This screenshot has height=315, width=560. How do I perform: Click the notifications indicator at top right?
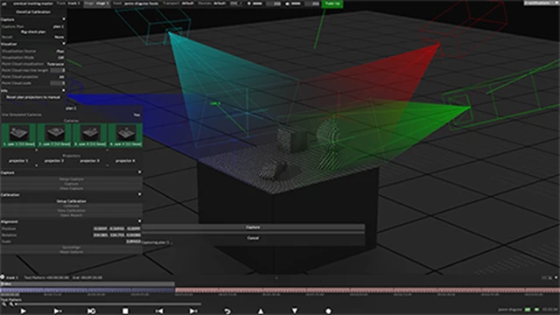(x=542, y=3)
